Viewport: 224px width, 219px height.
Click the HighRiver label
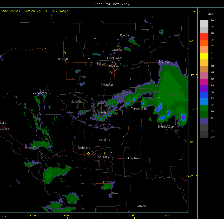click(112, 193)
